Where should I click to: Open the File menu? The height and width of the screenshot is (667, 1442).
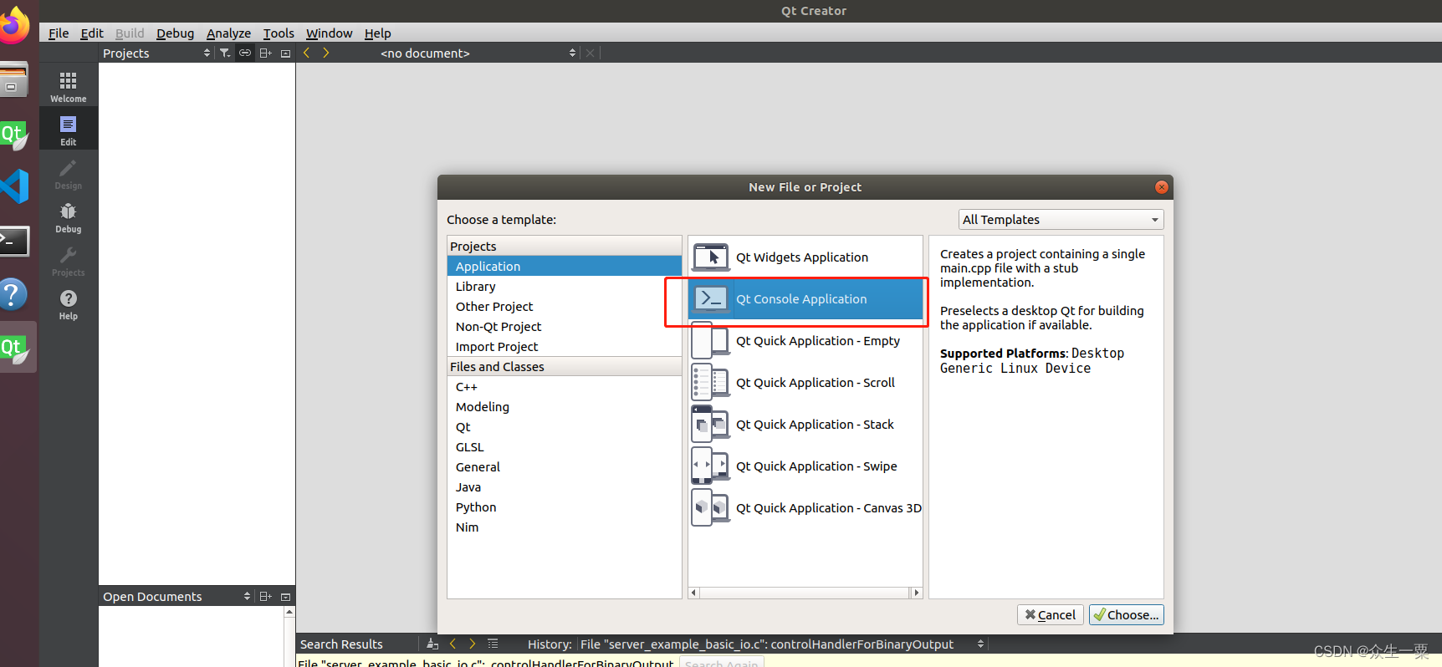click(x=59, y=33)
